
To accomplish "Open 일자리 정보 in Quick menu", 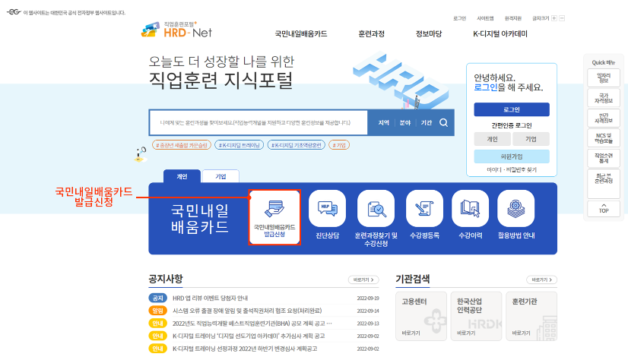I will click(x=604, y=78).
